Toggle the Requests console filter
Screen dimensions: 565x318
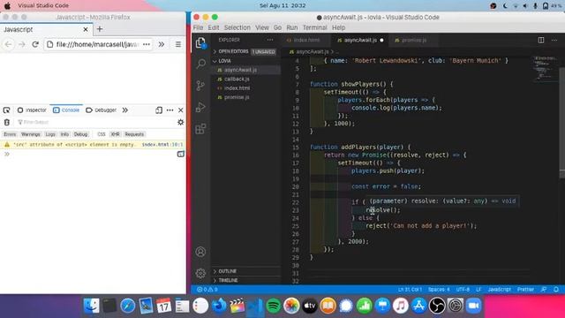coord(134,134)
